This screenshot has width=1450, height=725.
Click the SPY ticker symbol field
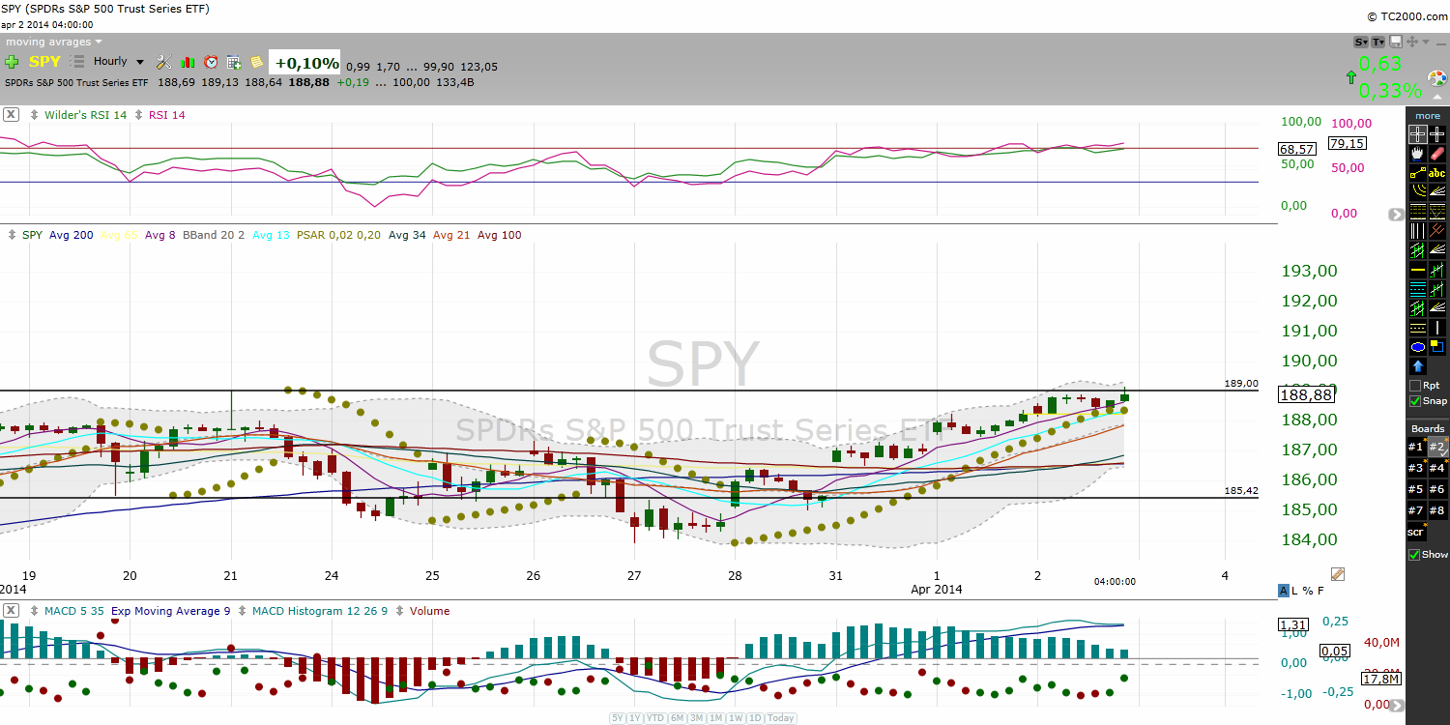click(x=44, y=62)
